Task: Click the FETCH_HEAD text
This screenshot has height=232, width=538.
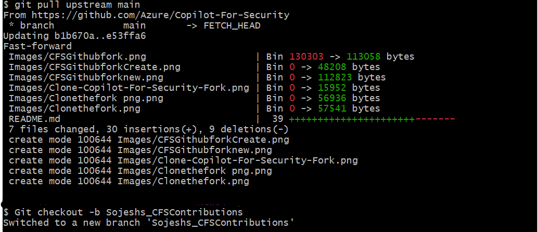Action: pos(232,25)
